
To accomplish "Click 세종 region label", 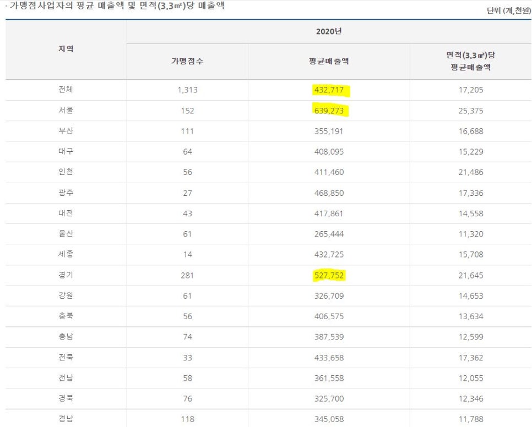I will tap(66, 254).
